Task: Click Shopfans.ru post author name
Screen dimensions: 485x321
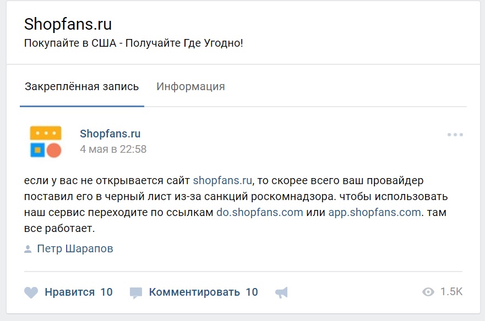Action: 110,134
